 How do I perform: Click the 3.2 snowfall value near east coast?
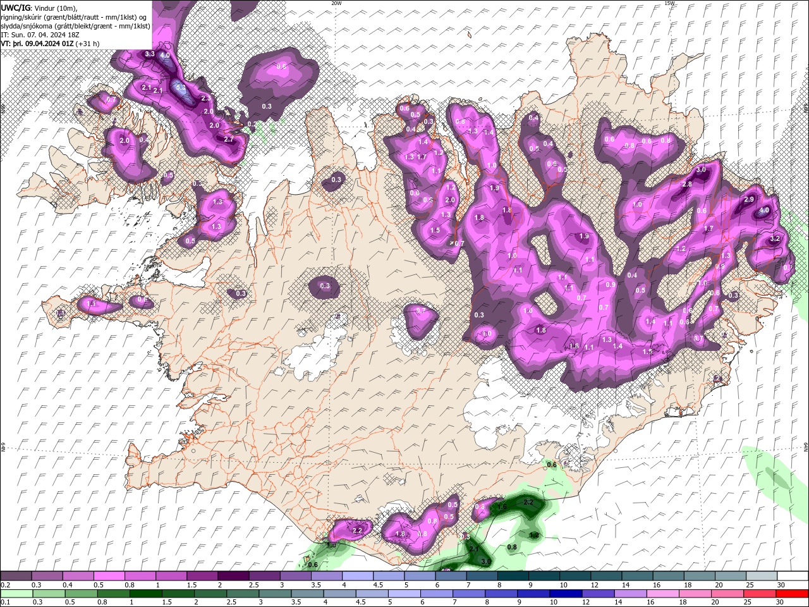tap(776, 239)
